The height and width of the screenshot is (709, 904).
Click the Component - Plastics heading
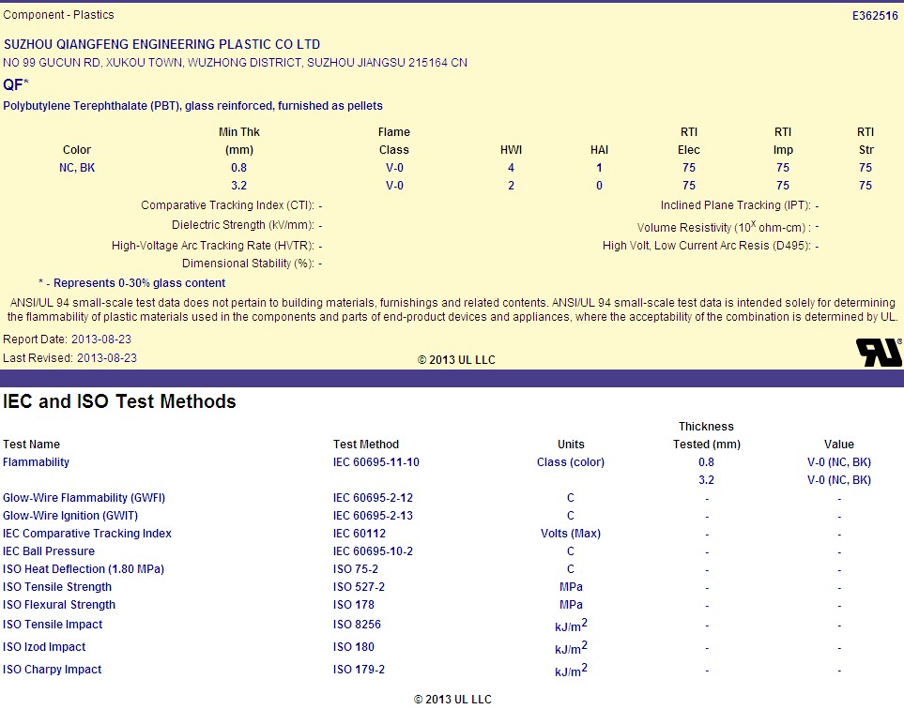click(x=58, y=15)
